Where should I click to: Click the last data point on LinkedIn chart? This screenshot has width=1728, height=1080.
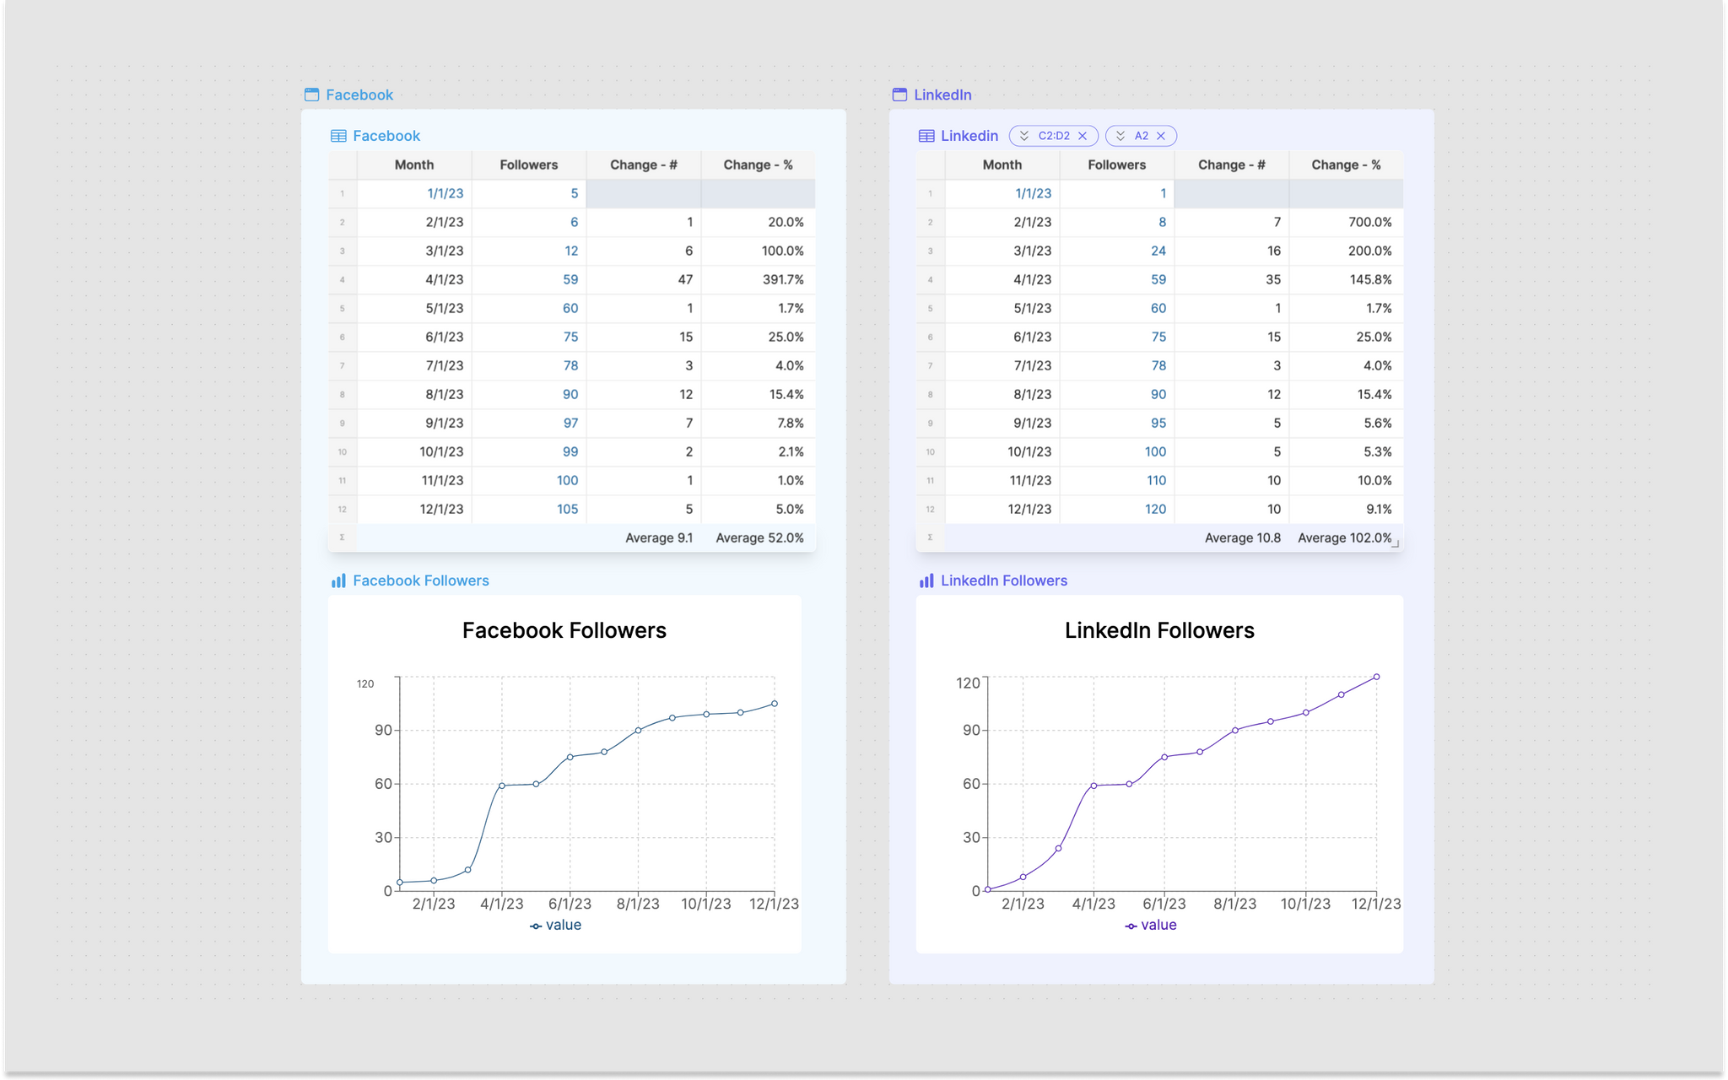click(x=1376, y=677)
